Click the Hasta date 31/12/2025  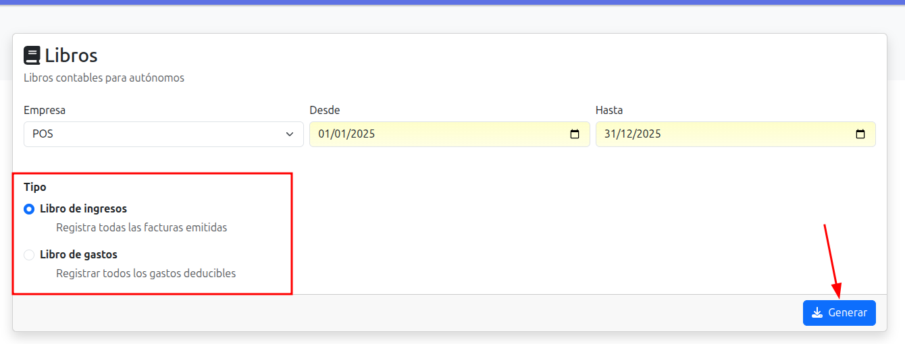click(632, 134)
